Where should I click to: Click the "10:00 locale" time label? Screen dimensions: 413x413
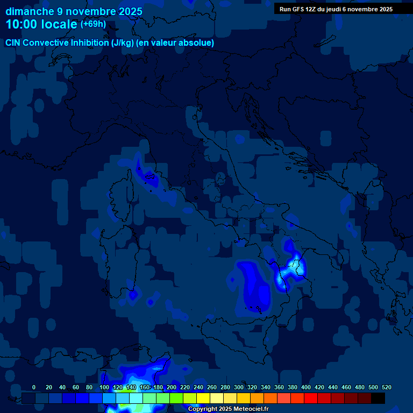(41, 24)
